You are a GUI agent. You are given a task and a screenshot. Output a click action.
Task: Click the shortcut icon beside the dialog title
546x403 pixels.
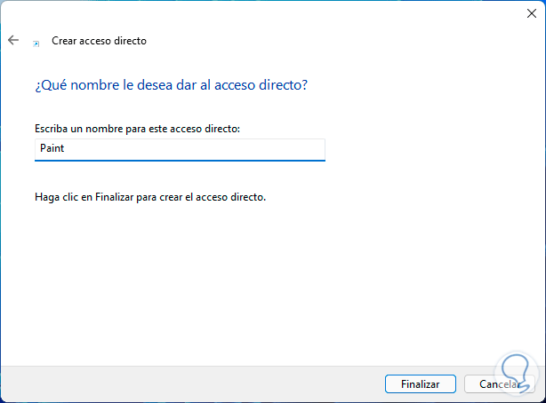coord(36,42)
